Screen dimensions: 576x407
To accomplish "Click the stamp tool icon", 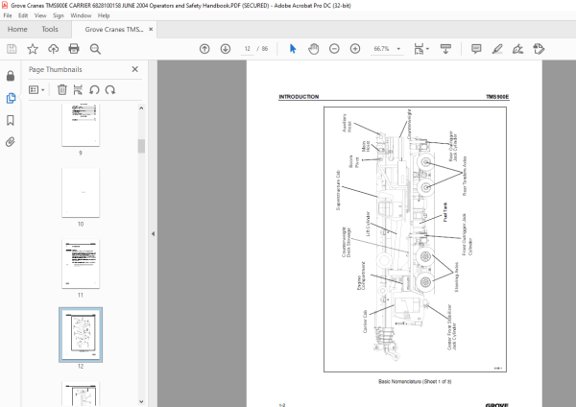I will click(x=539, y=49).
